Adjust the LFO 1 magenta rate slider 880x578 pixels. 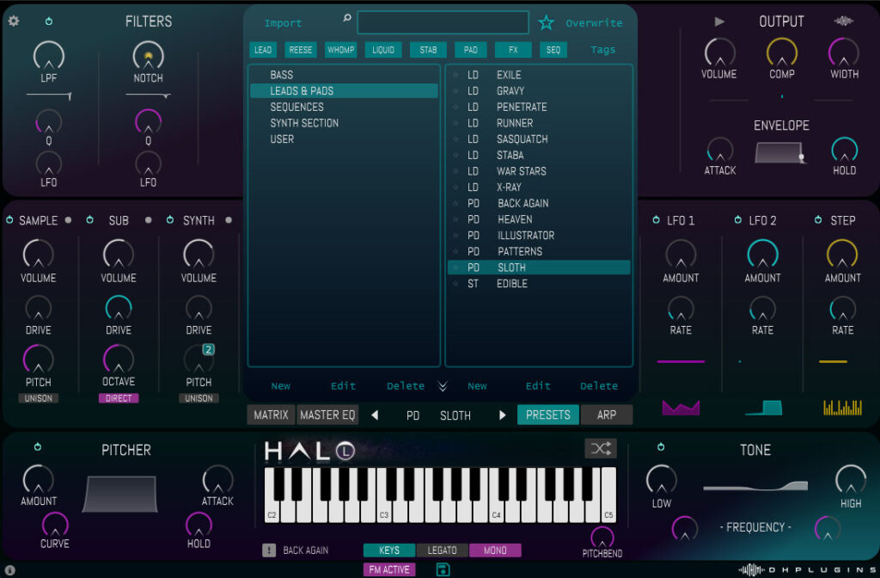click(681, 362)
